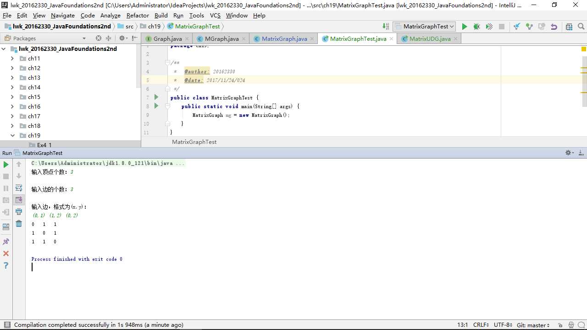Switch to the Graph.java tab
587x330 pixels.
[x=167, y=38]
